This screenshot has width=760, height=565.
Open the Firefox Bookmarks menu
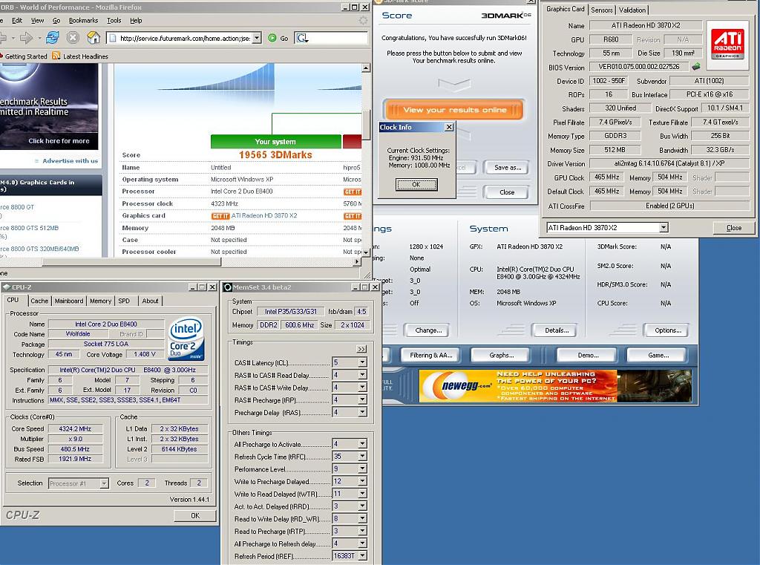pyautogui.click(x=83, y=20)
